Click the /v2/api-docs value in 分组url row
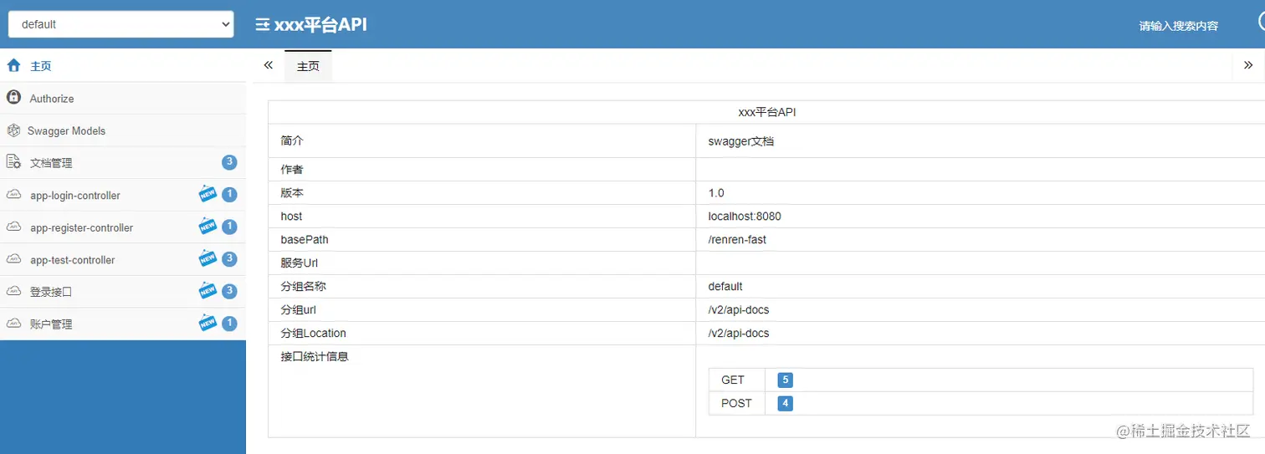The image size is (1265, 454). click(739, 309)
